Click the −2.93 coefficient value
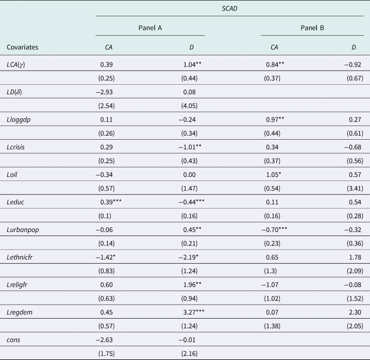The width and height of the screenshot is (370, 360). [x=107, y=93]
